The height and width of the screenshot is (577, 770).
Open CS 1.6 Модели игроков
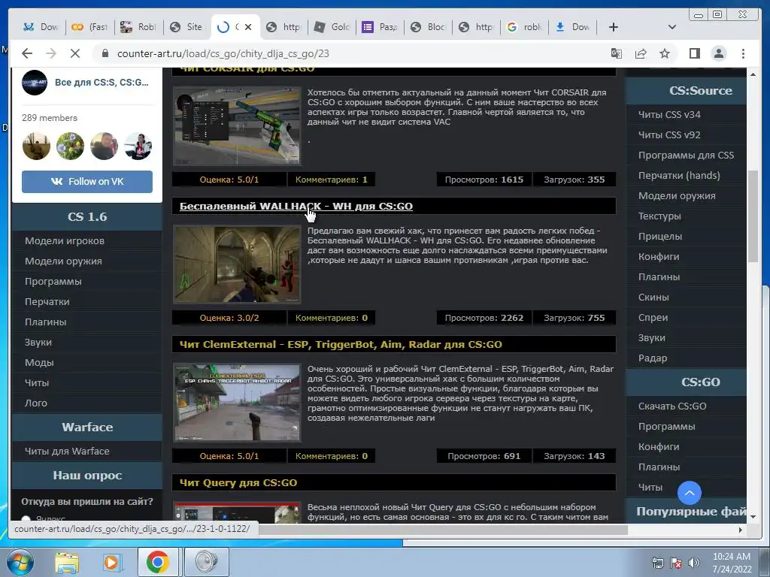click(x=65, y=241)
